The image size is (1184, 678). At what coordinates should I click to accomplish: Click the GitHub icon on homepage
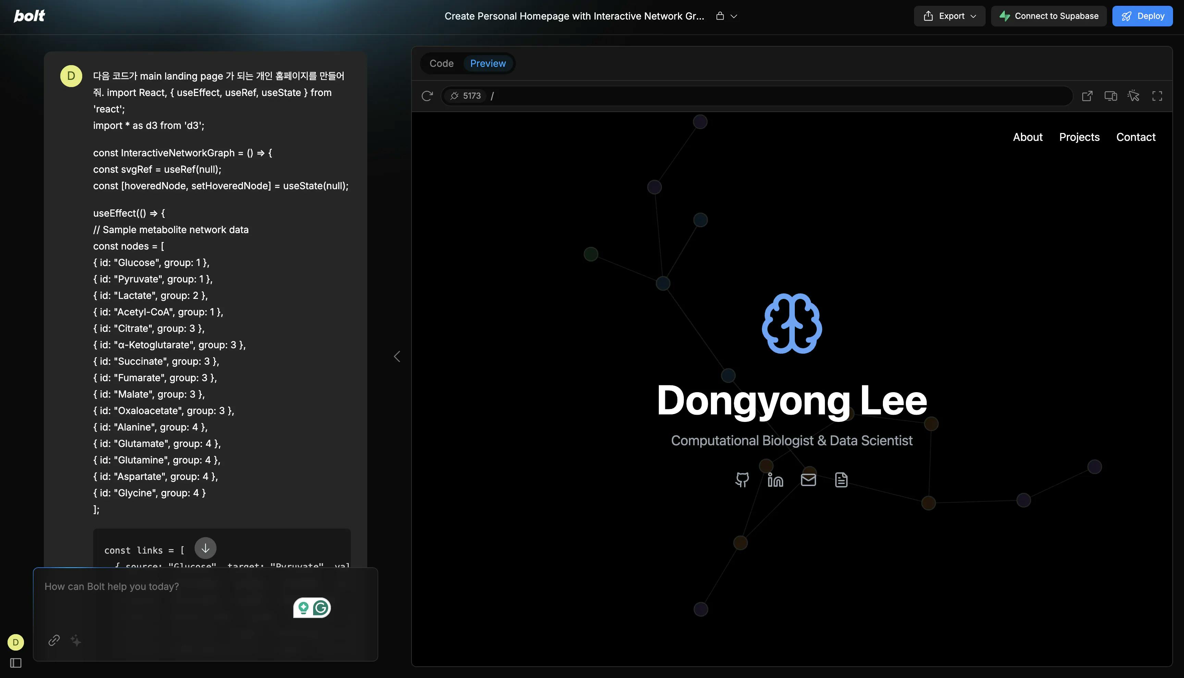point(742,480)
